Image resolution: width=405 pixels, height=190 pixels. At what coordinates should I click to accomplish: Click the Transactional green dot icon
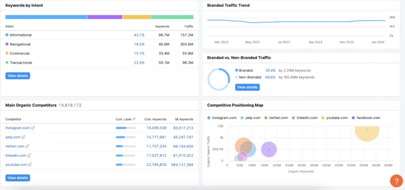click(x=7, y=63)
